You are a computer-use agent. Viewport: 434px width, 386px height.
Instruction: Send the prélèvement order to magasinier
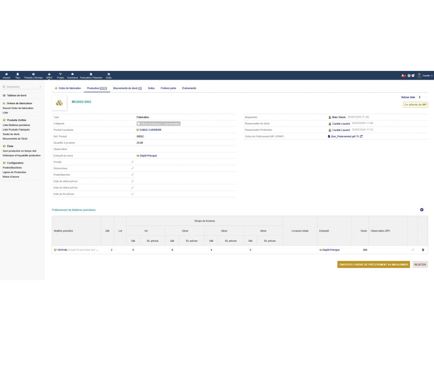(x=374, y=264)
